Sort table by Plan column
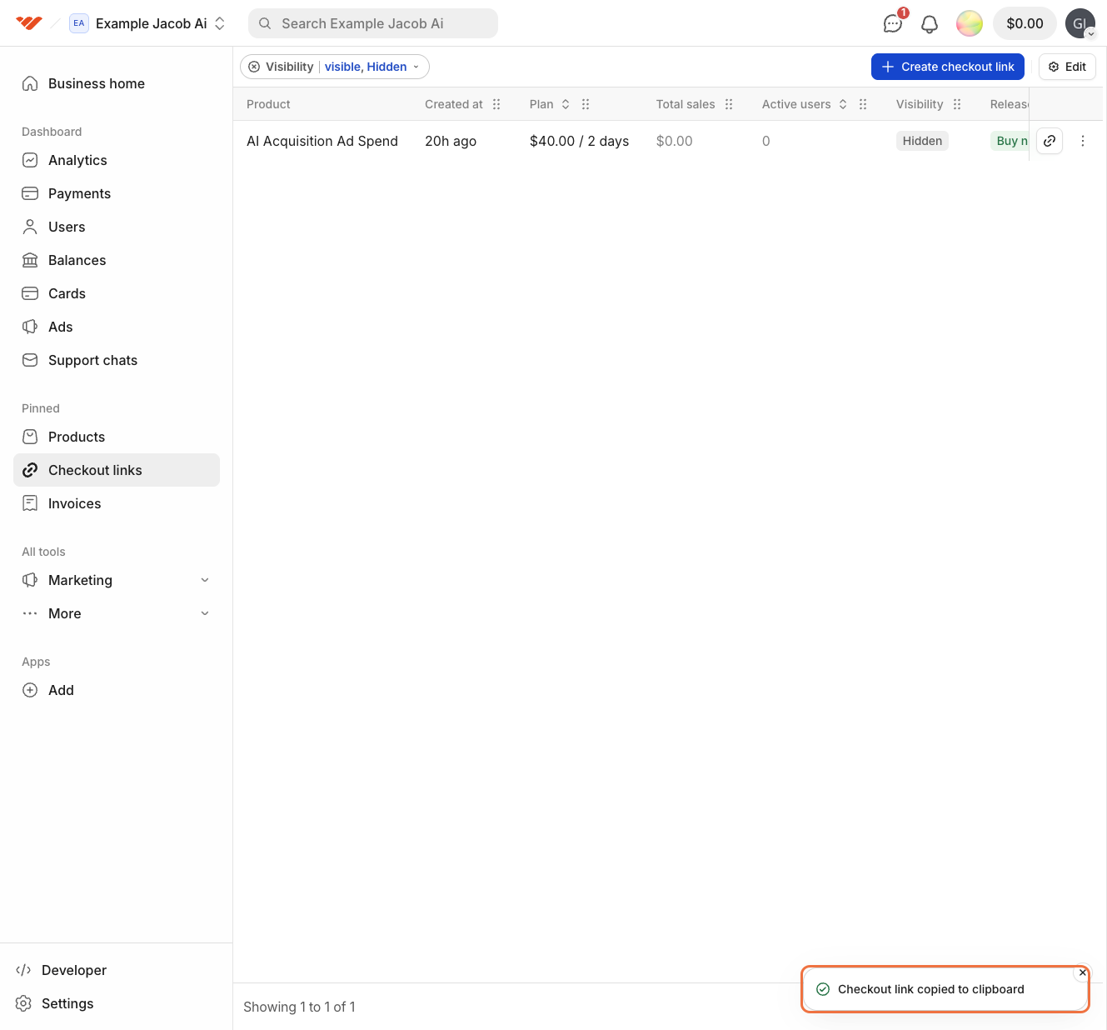Viewport: 1107px width, 1030px height. 566,104
